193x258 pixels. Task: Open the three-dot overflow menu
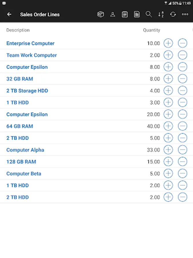pyautogui.click(x=185, y=14)
